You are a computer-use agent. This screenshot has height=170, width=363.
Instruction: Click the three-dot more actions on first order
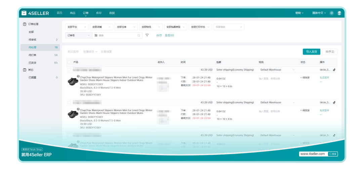pos(321,82)
